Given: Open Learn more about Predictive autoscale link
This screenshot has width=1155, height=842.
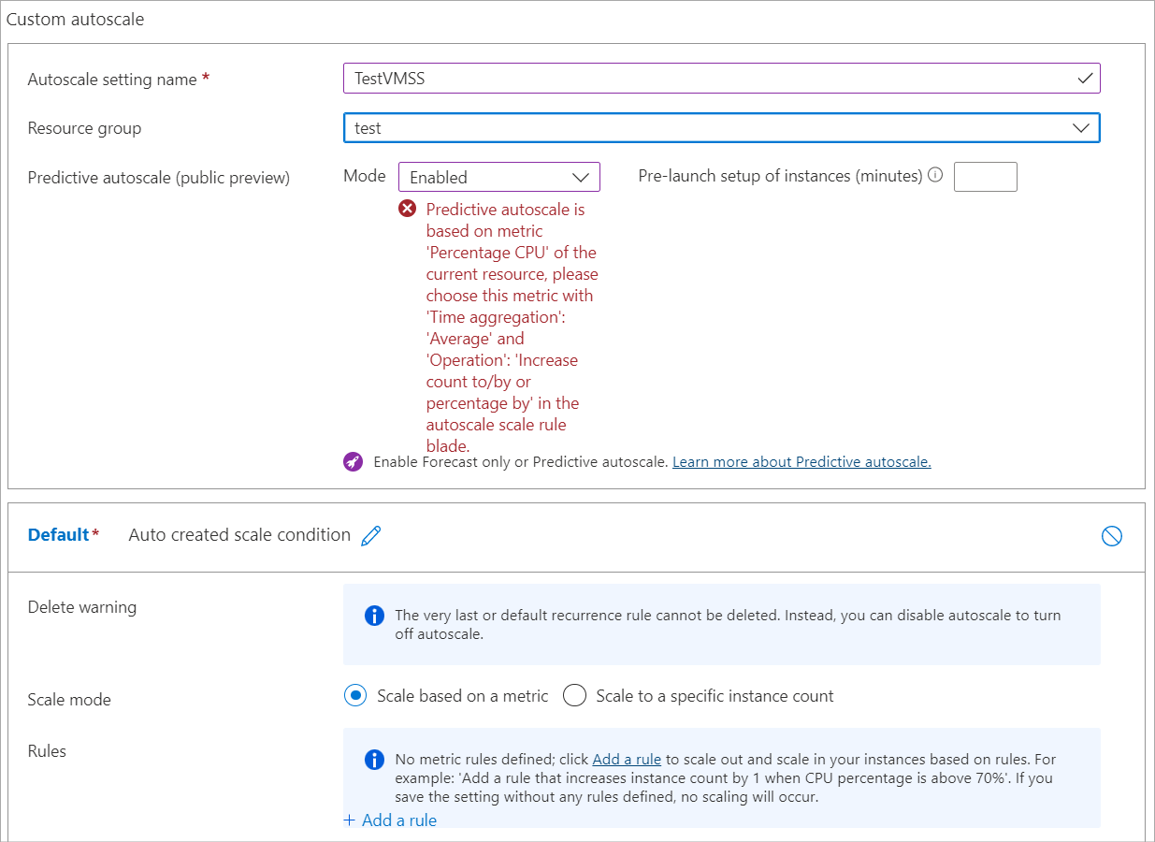Looking at the screenshot, I should click(x=801, y=461).
